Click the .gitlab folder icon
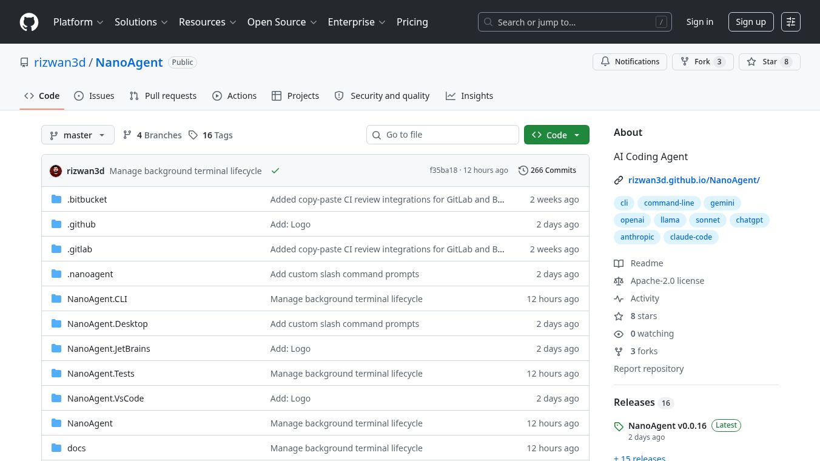The image size is (820, 461). pos(56,249)
